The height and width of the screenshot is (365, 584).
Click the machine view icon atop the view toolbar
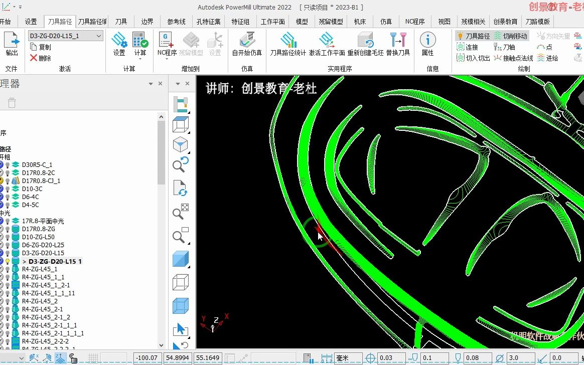[x=181, y=104]
